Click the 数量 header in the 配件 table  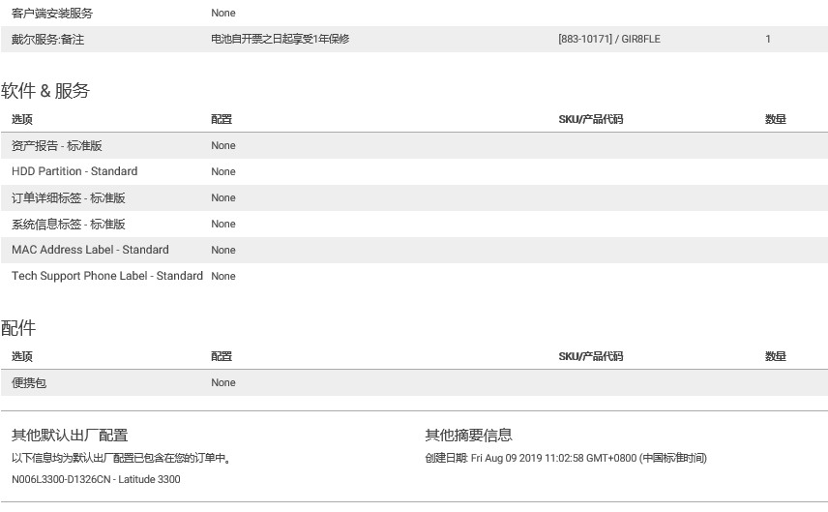click(775, 356)
